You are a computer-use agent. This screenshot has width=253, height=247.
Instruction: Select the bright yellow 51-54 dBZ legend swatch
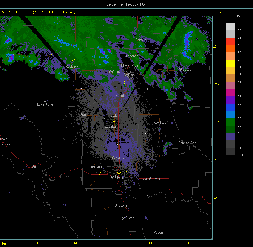231,63
